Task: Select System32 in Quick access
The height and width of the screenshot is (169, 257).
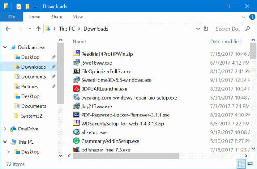Action: (x=31, y=116)
